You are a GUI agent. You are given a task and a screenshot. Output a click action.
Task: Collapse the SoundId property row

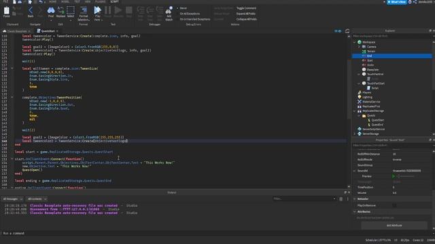click(x=355, y=171)
